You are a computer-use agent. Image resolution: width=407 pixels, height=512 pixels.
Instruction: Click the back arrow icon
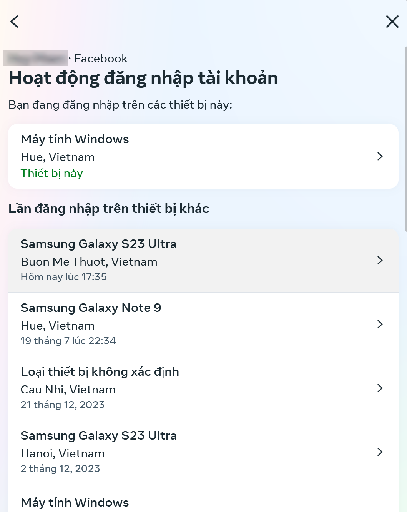pos(15,22)
